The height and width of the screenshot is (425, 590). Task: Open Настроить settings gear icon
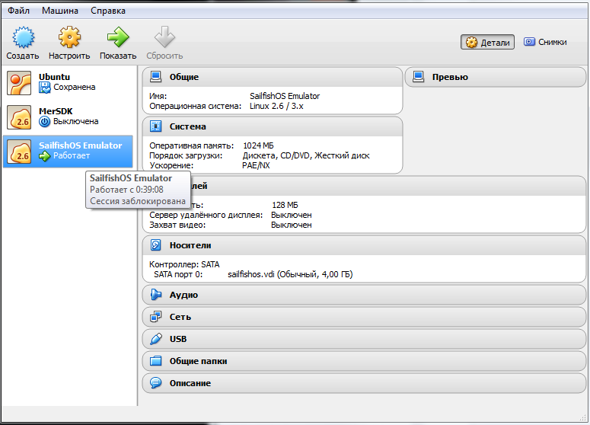click(x=69, y=37)
